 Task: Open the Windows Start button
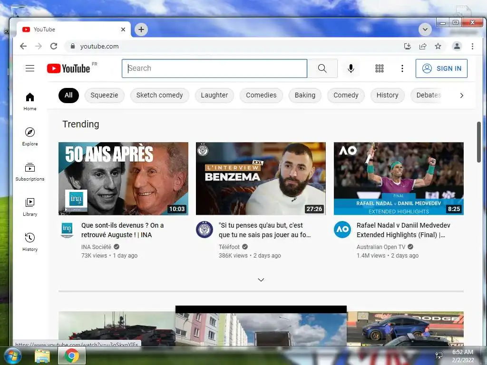tap(13, 355)
